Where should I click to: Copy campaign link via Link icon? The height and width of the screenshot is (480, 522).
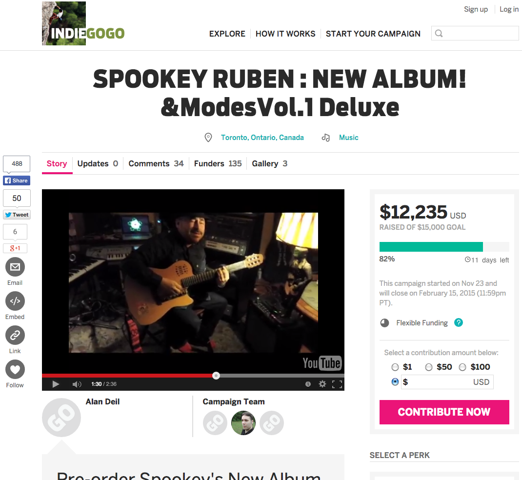(x=15, y=335)
